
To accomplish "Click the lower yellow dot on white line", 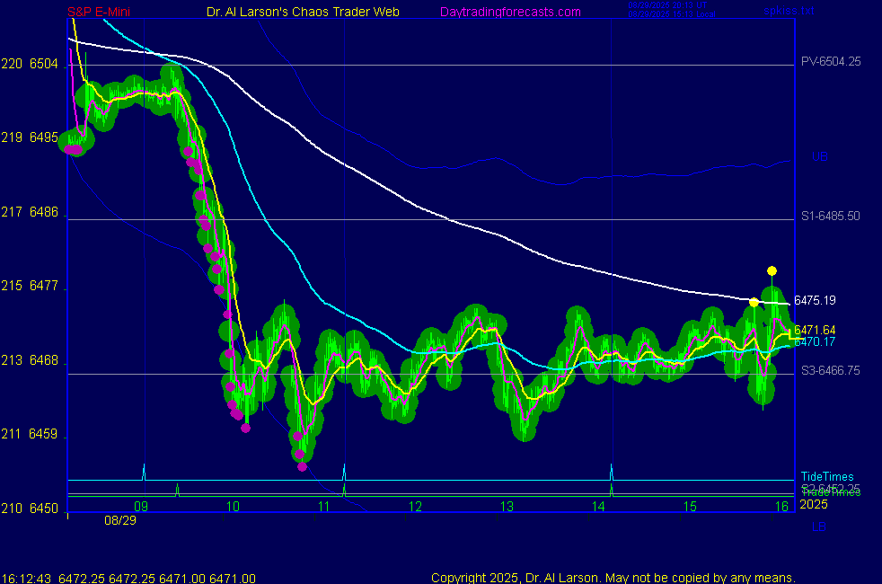I will click(x=754, y=302).
